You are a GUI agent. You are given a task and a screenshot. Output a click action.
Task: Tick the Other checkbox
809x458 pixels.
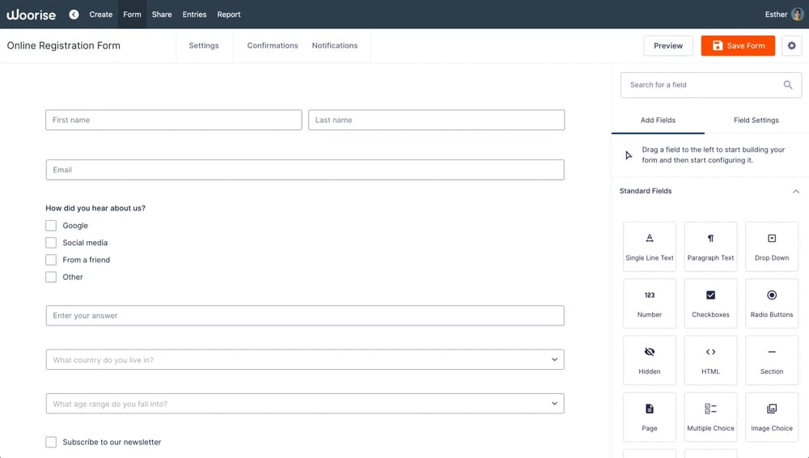[50, 277]
